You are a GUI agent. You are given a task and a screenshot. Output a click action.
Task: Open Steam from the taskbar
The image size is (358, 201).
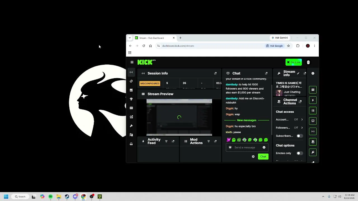coord(67,197)
